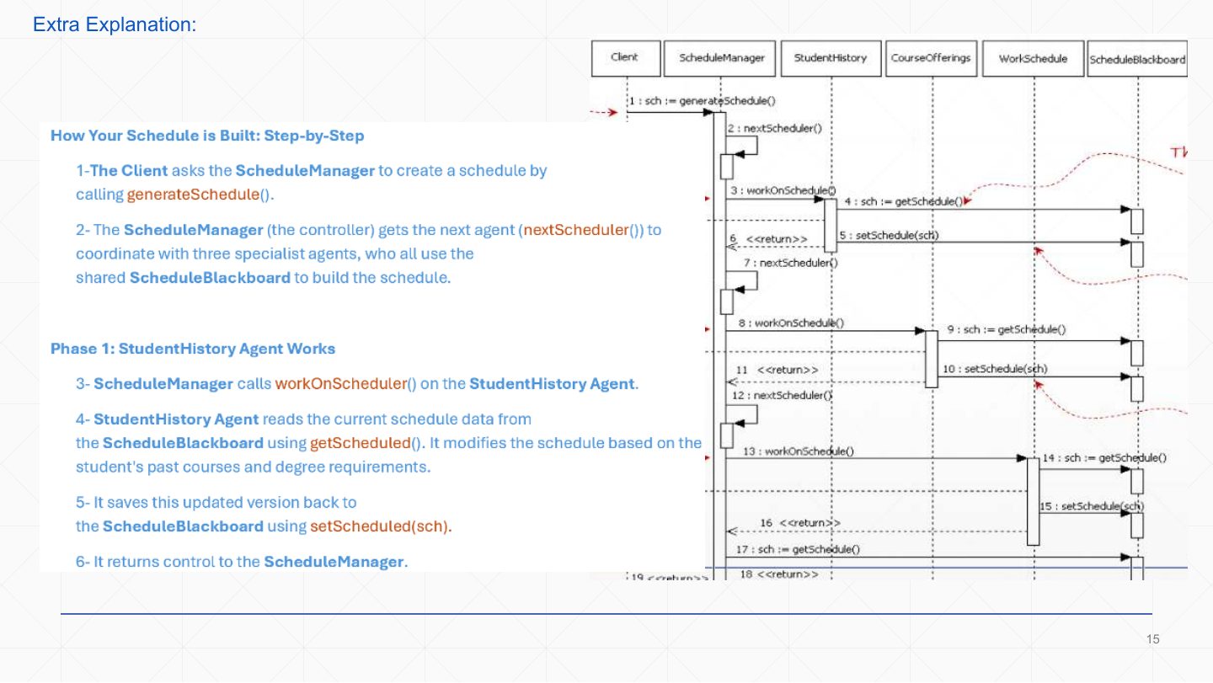Click message '13 : workOnSchedule()' label

(x=799, y=452)
